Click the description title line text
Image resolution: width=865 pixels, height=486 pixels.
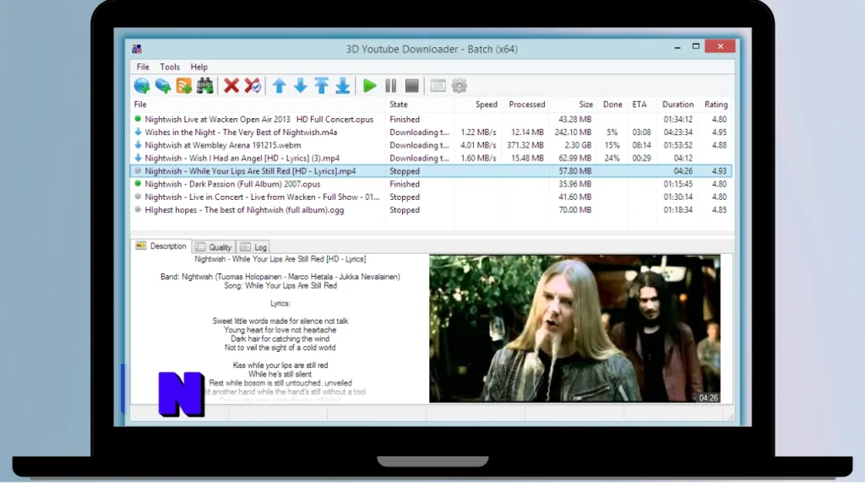pos(280,259)
